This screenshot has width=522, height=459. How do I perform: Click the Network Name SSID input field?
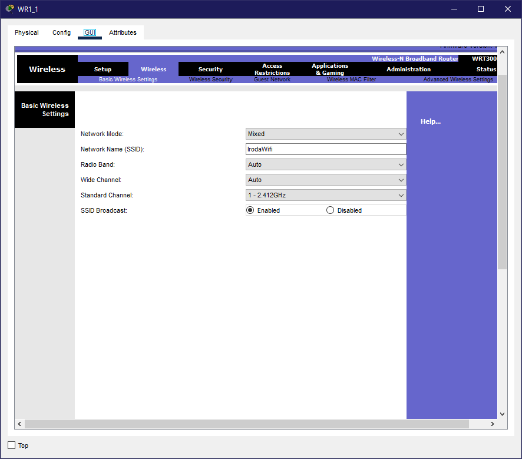(325, 149)
